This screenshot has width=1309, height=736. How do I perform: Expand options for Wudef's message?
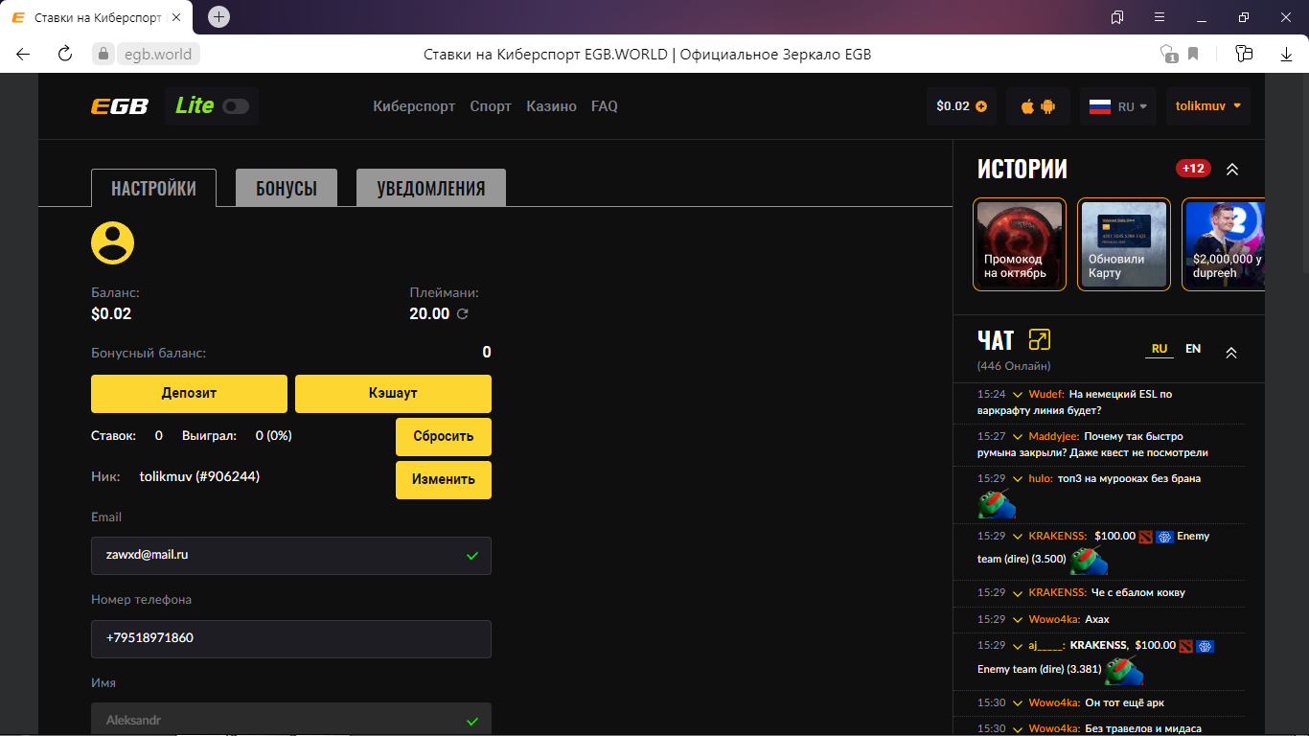click(x=1017, y=394)
